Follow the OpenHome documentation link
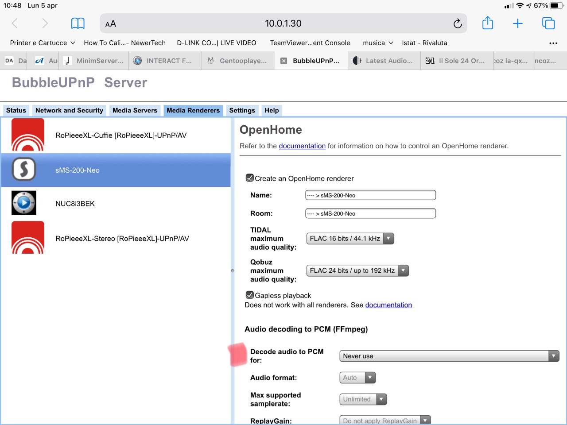567x425 pixels. 302,146
